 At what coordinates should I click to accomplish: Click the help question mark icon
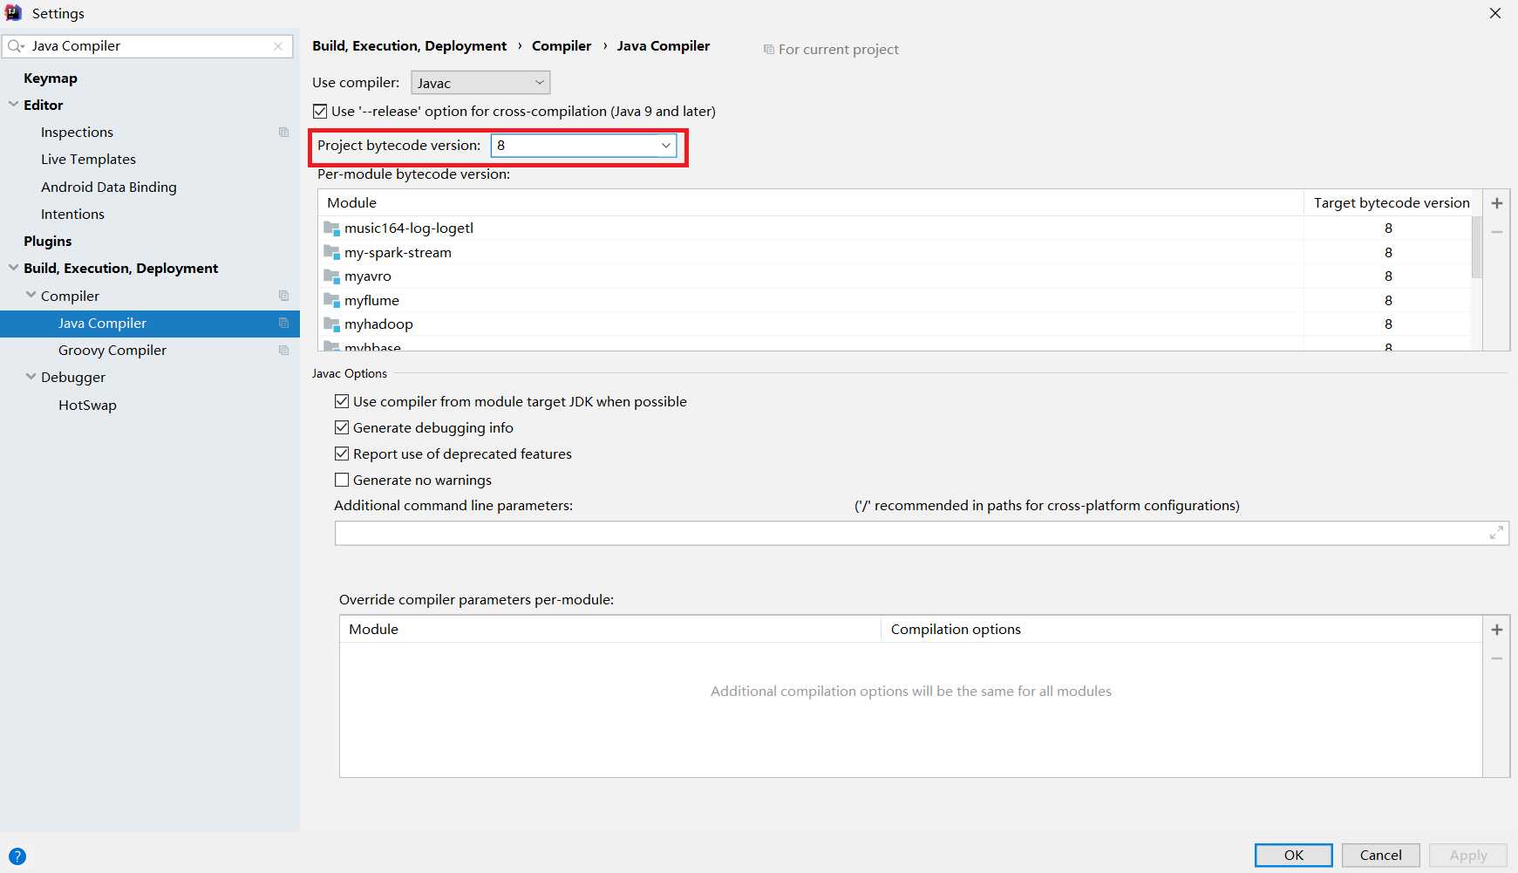(17, 856)
